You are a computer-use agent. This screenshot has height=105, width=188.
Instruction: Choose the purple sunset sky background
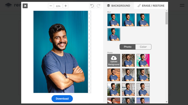143,100
